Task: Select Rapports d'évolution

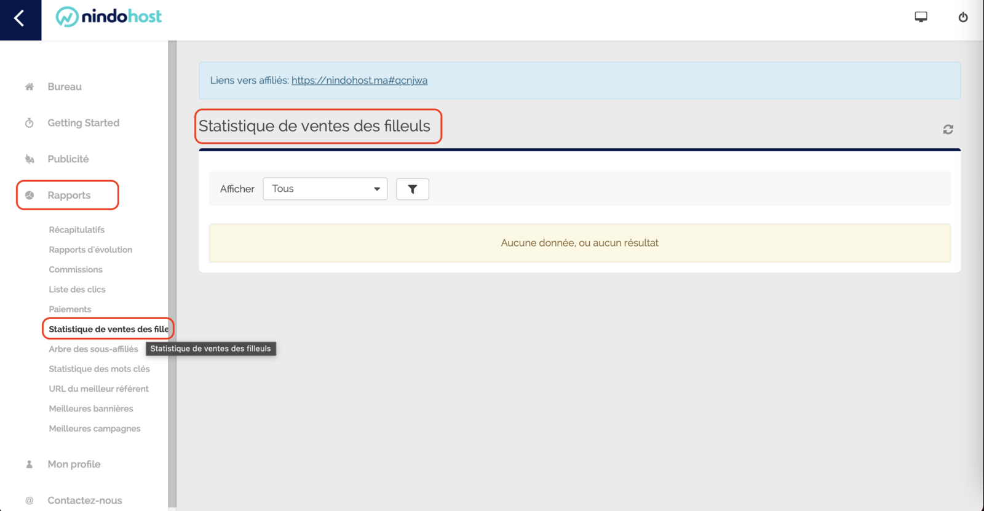Action: click(90, 250)
